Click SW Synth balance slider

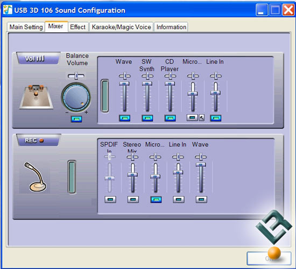(x=147, y=76)
